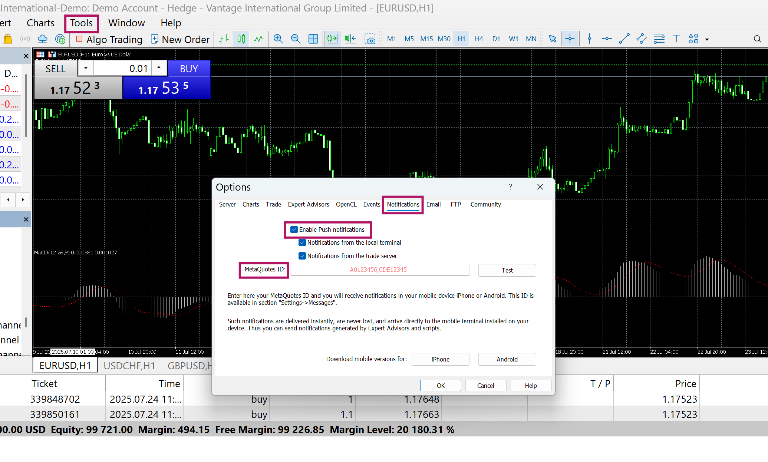Open the Email tab in Options
This screenshot has height=462, width=768.
pyautogui.click(x=433, y=204)
